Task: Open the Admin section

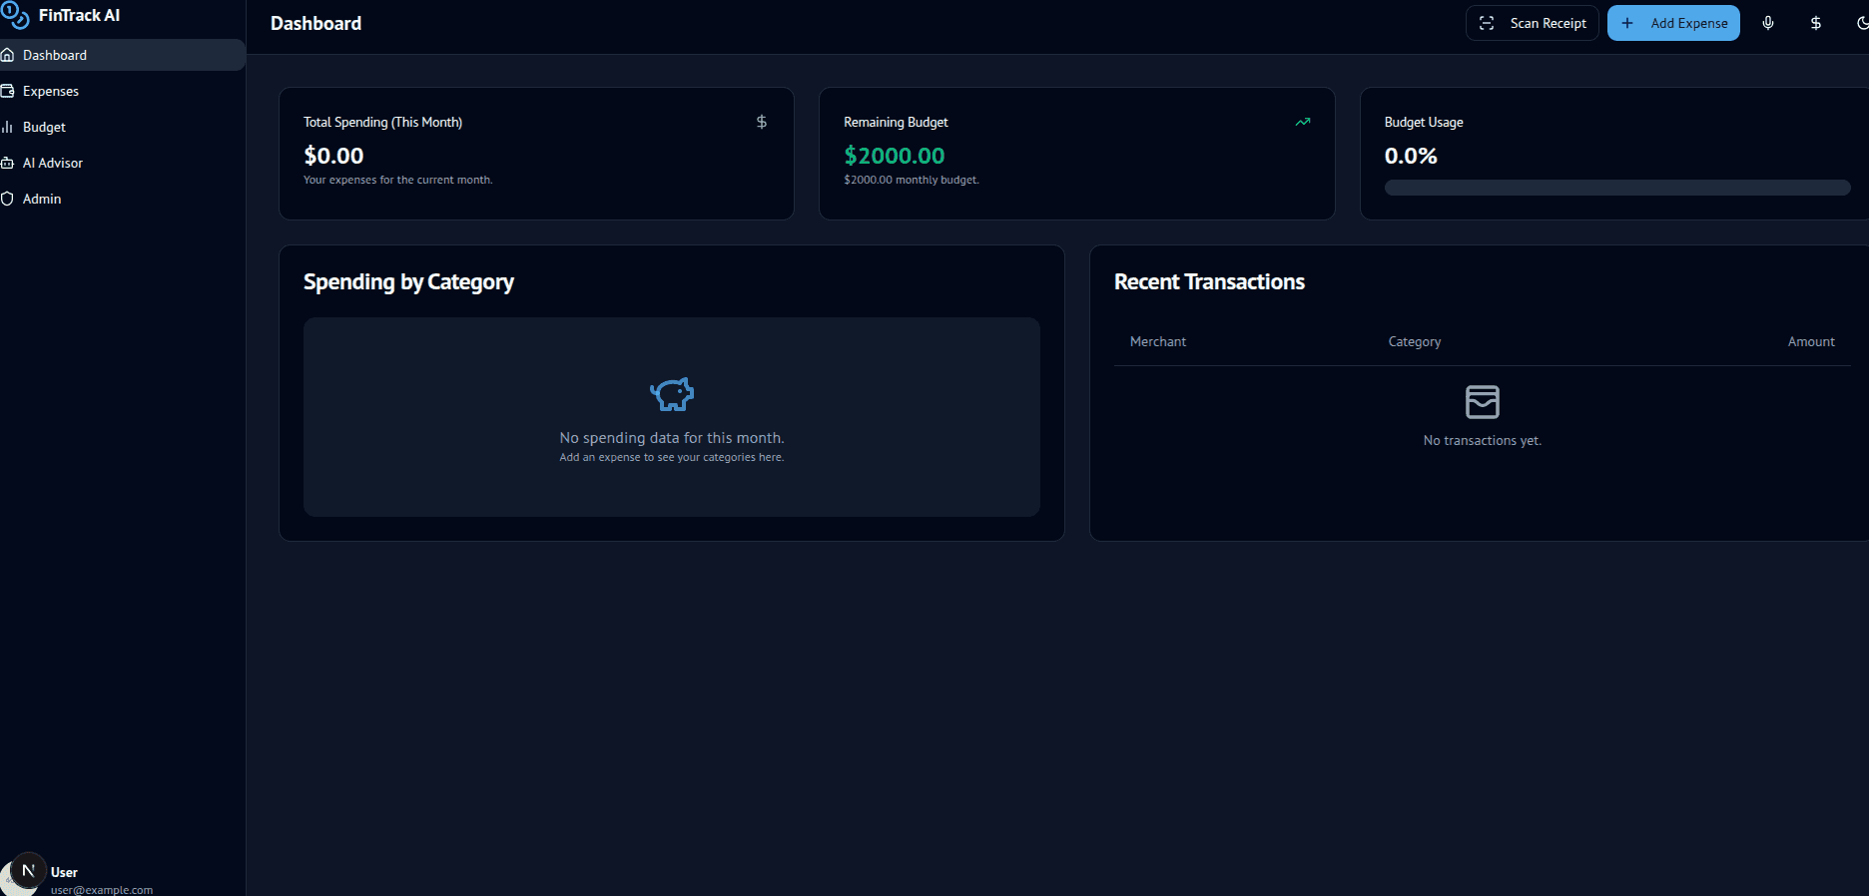Action: [122, 199]
